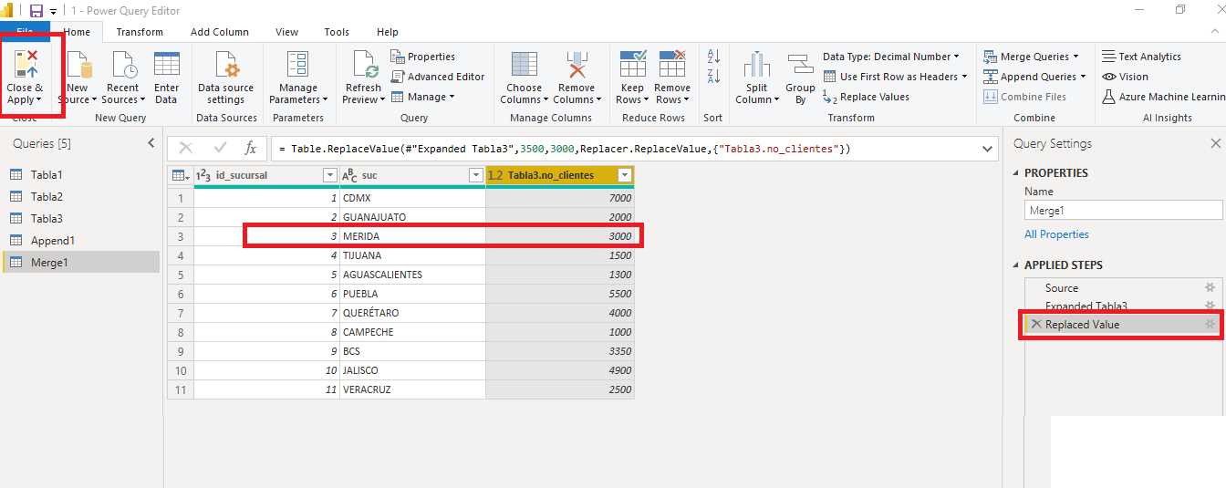The width and height of the screenshot is (1226, 488).
Task: Open gear settings for Source step
Action: click(1210, 287)
